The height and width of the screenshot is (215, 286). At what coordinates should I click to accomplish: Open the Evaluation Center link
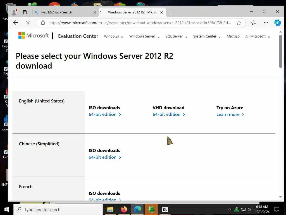[x=78, y=36]
